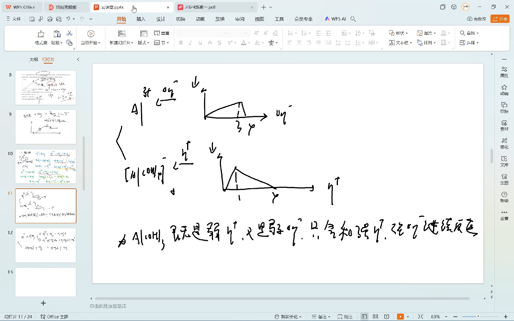Toggle justified text alignment
Image resolution: width=514 pixels, height=321 pixels.
click(x=319, y=43)
